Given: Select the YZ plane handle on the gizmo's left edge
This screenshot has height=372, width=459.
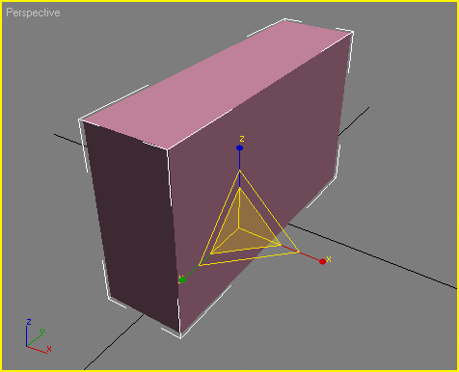Looking at the screenshot, I should click(220, 217).
